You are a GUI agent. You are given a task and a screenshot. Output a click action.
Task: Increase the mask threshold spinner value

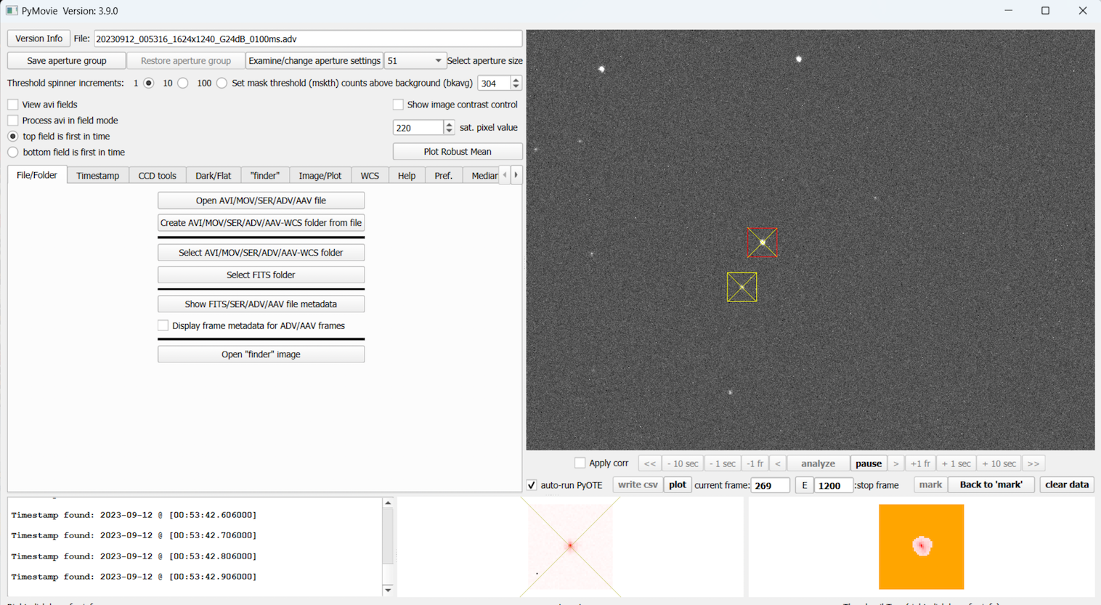[516, 80]
